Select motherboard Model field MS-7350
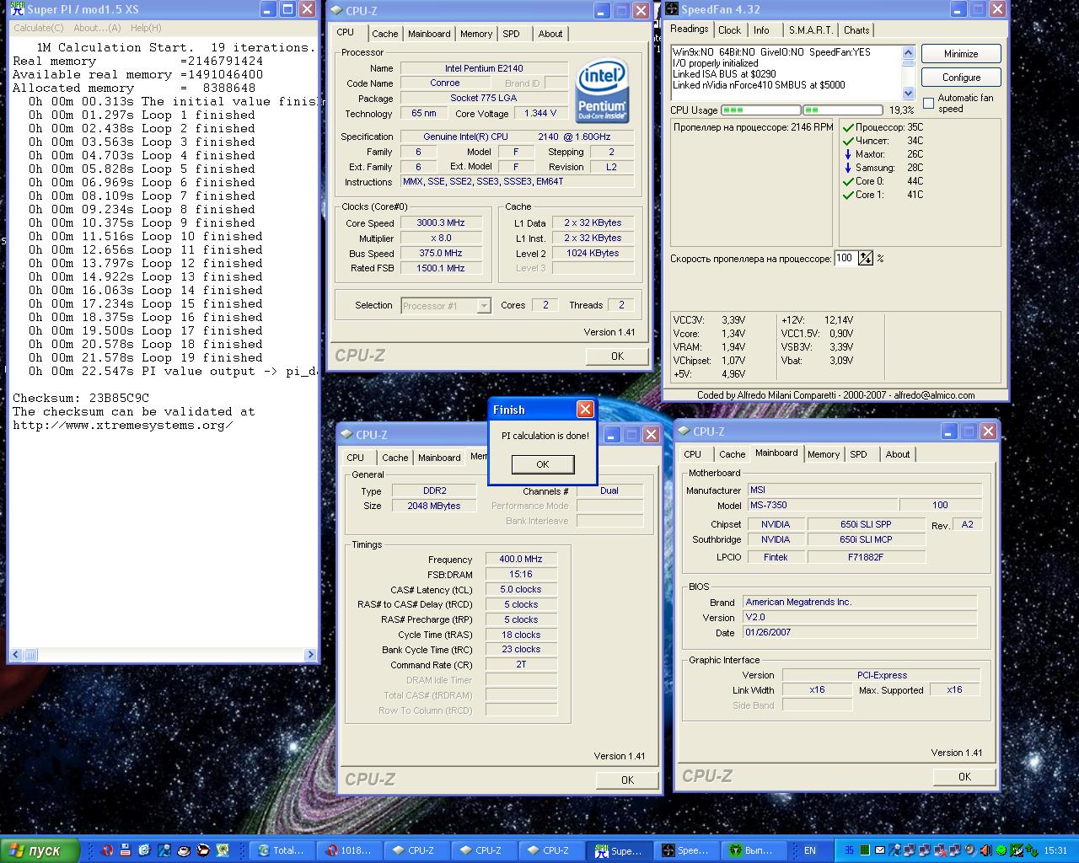This screenshot has height=863, width=1079. 823,505
